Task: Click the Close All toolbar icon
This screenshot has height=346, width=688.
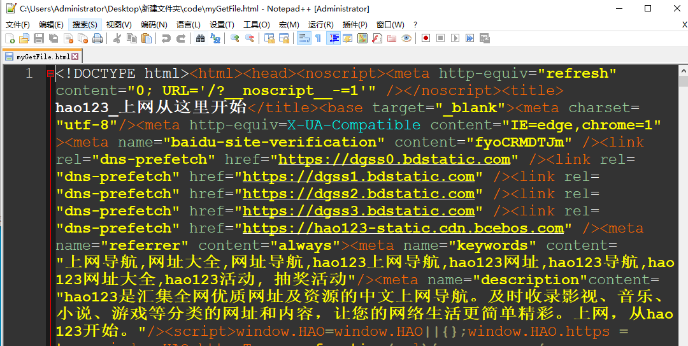Action: point(83,38)
